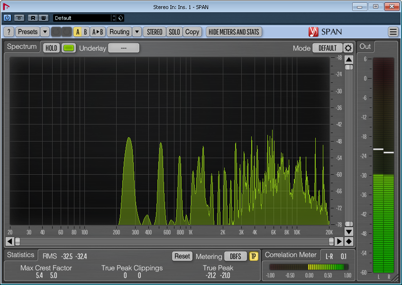Expand the Routing dropdown arrow

click(x=137, y=32)
